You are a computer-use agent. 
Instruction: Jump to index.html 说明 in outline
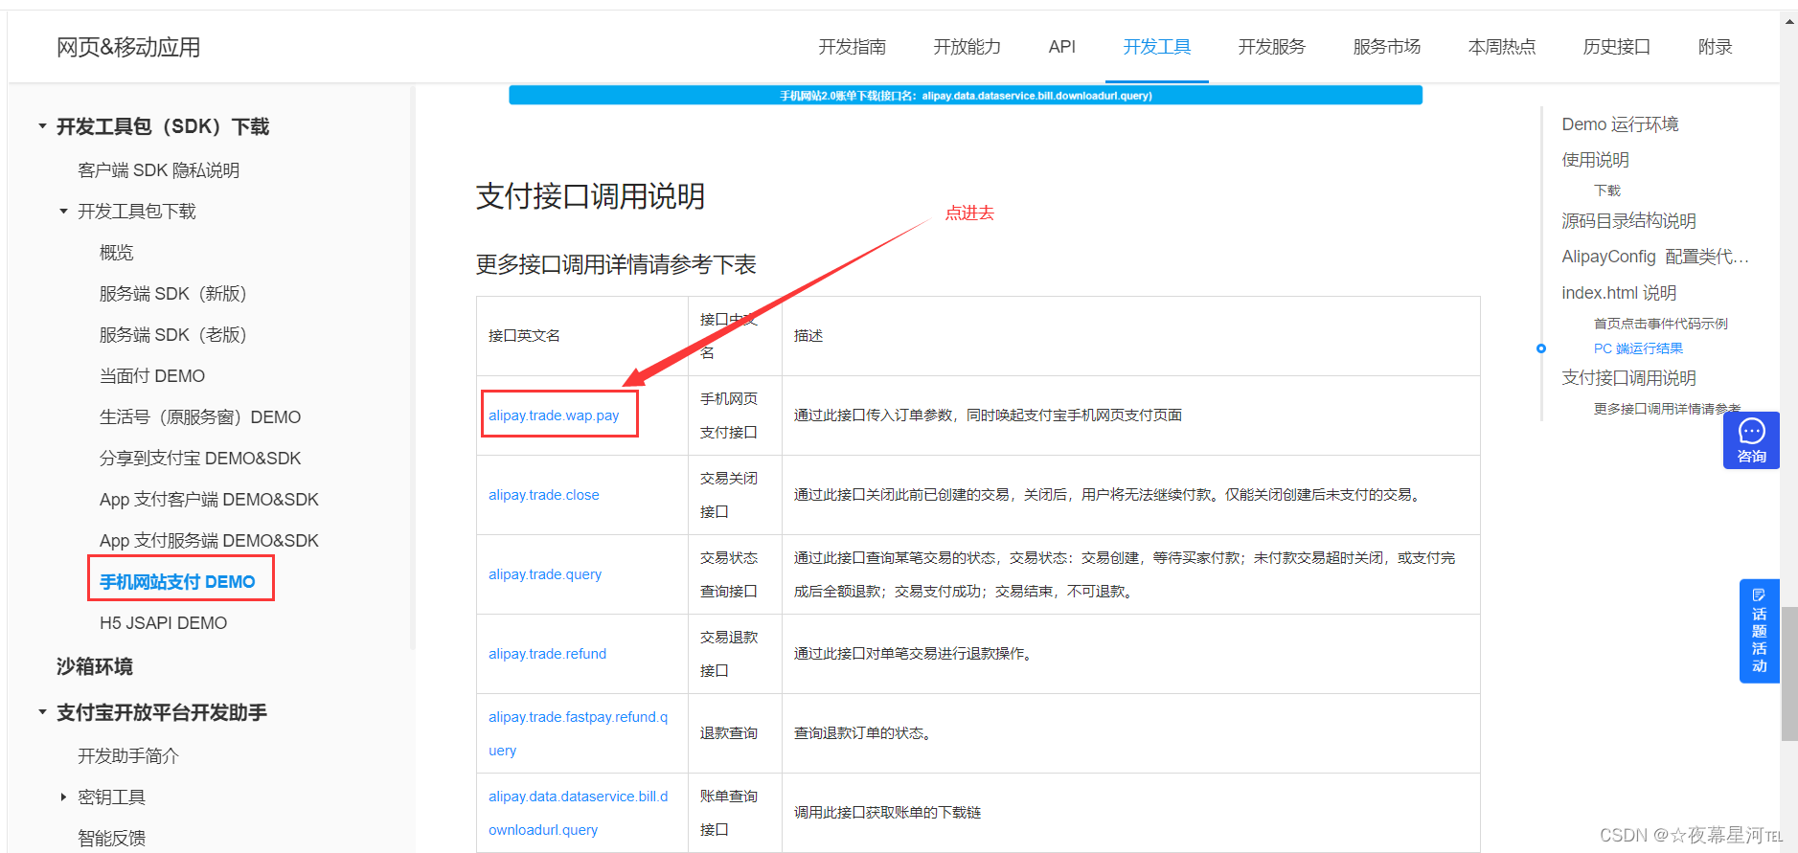point(1619,293)
